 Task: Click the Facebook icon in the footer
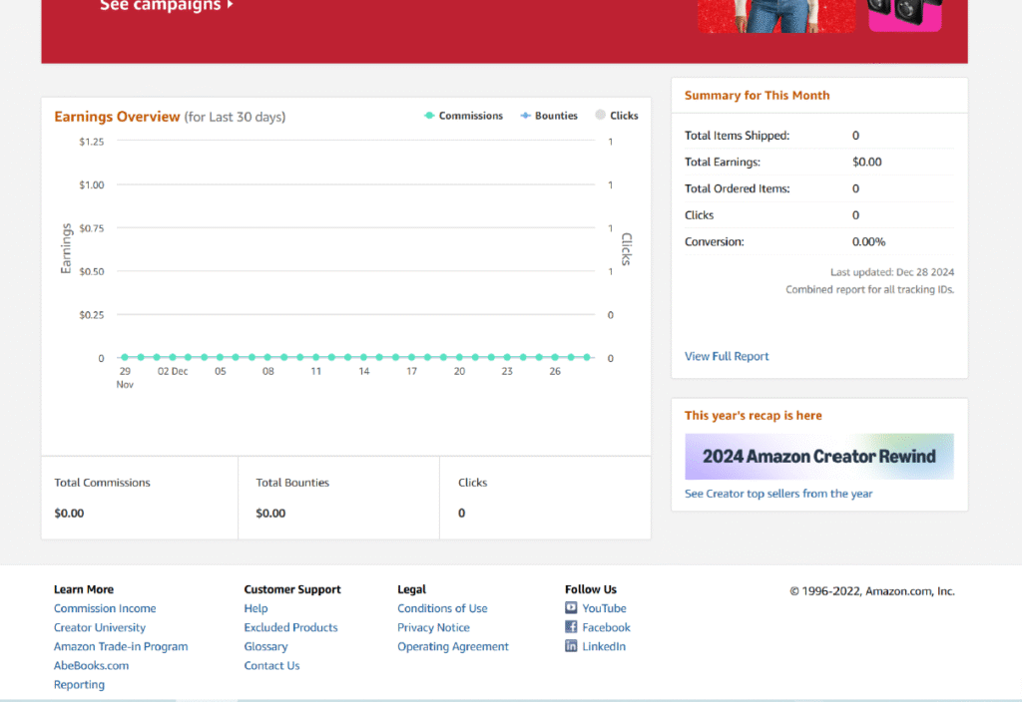[x=571, y=627]
